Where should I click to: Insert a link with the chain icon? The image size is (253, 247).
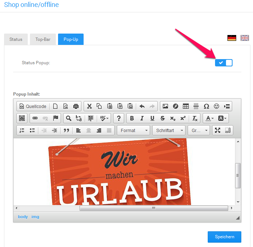click(x=35, y=118)
